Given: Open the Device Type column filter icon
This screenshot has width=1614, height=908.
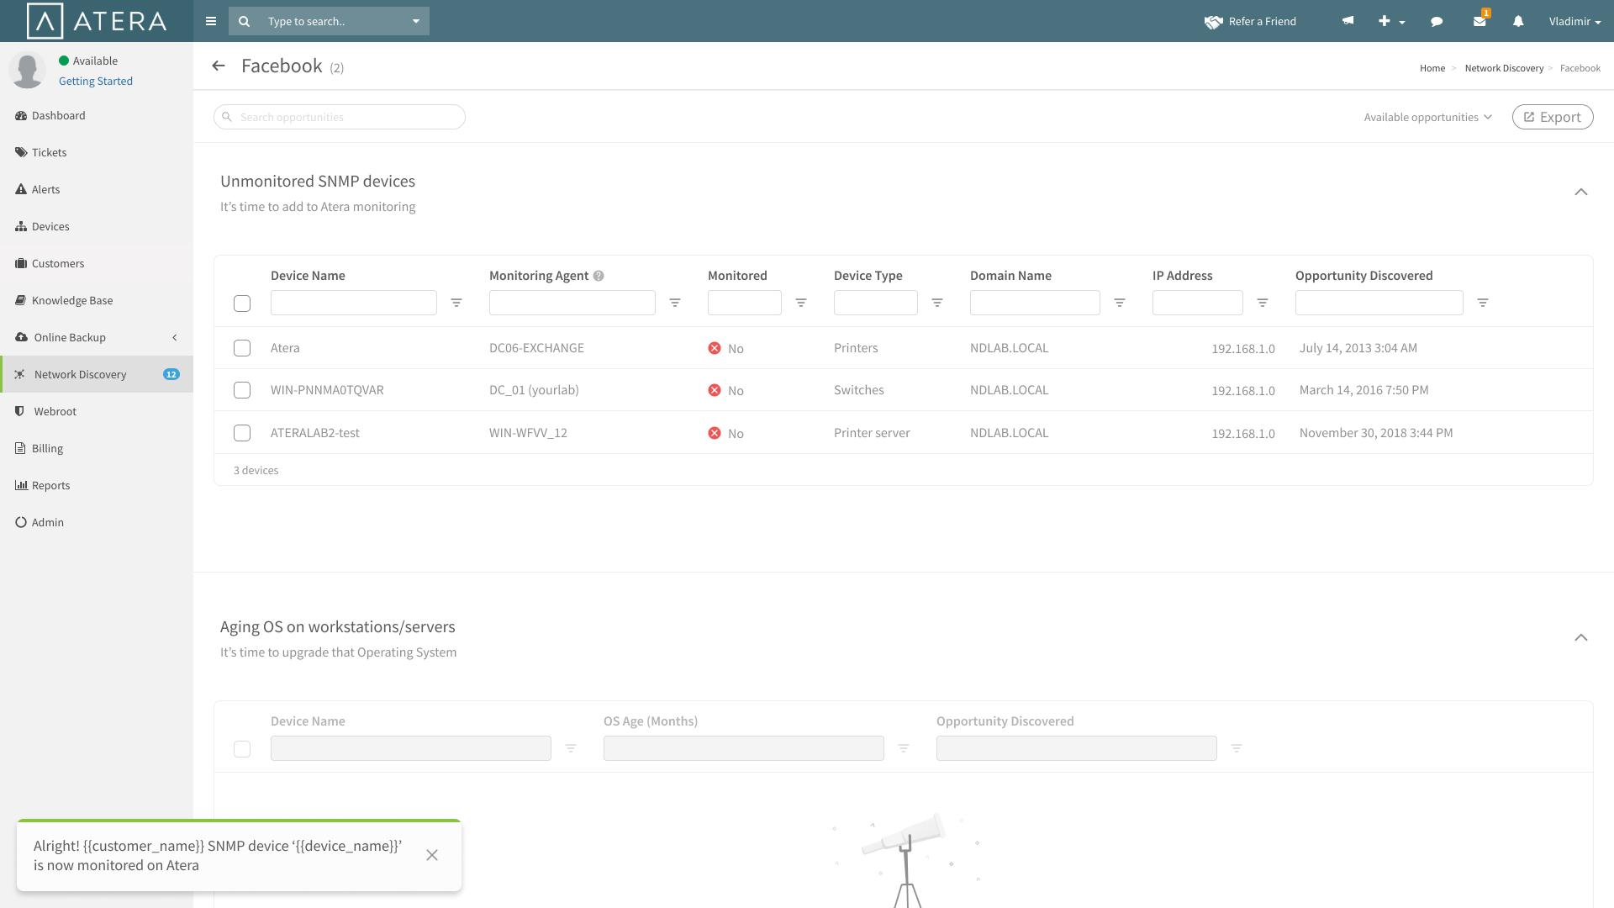Looking at the screenshot, I should point(937,303).
